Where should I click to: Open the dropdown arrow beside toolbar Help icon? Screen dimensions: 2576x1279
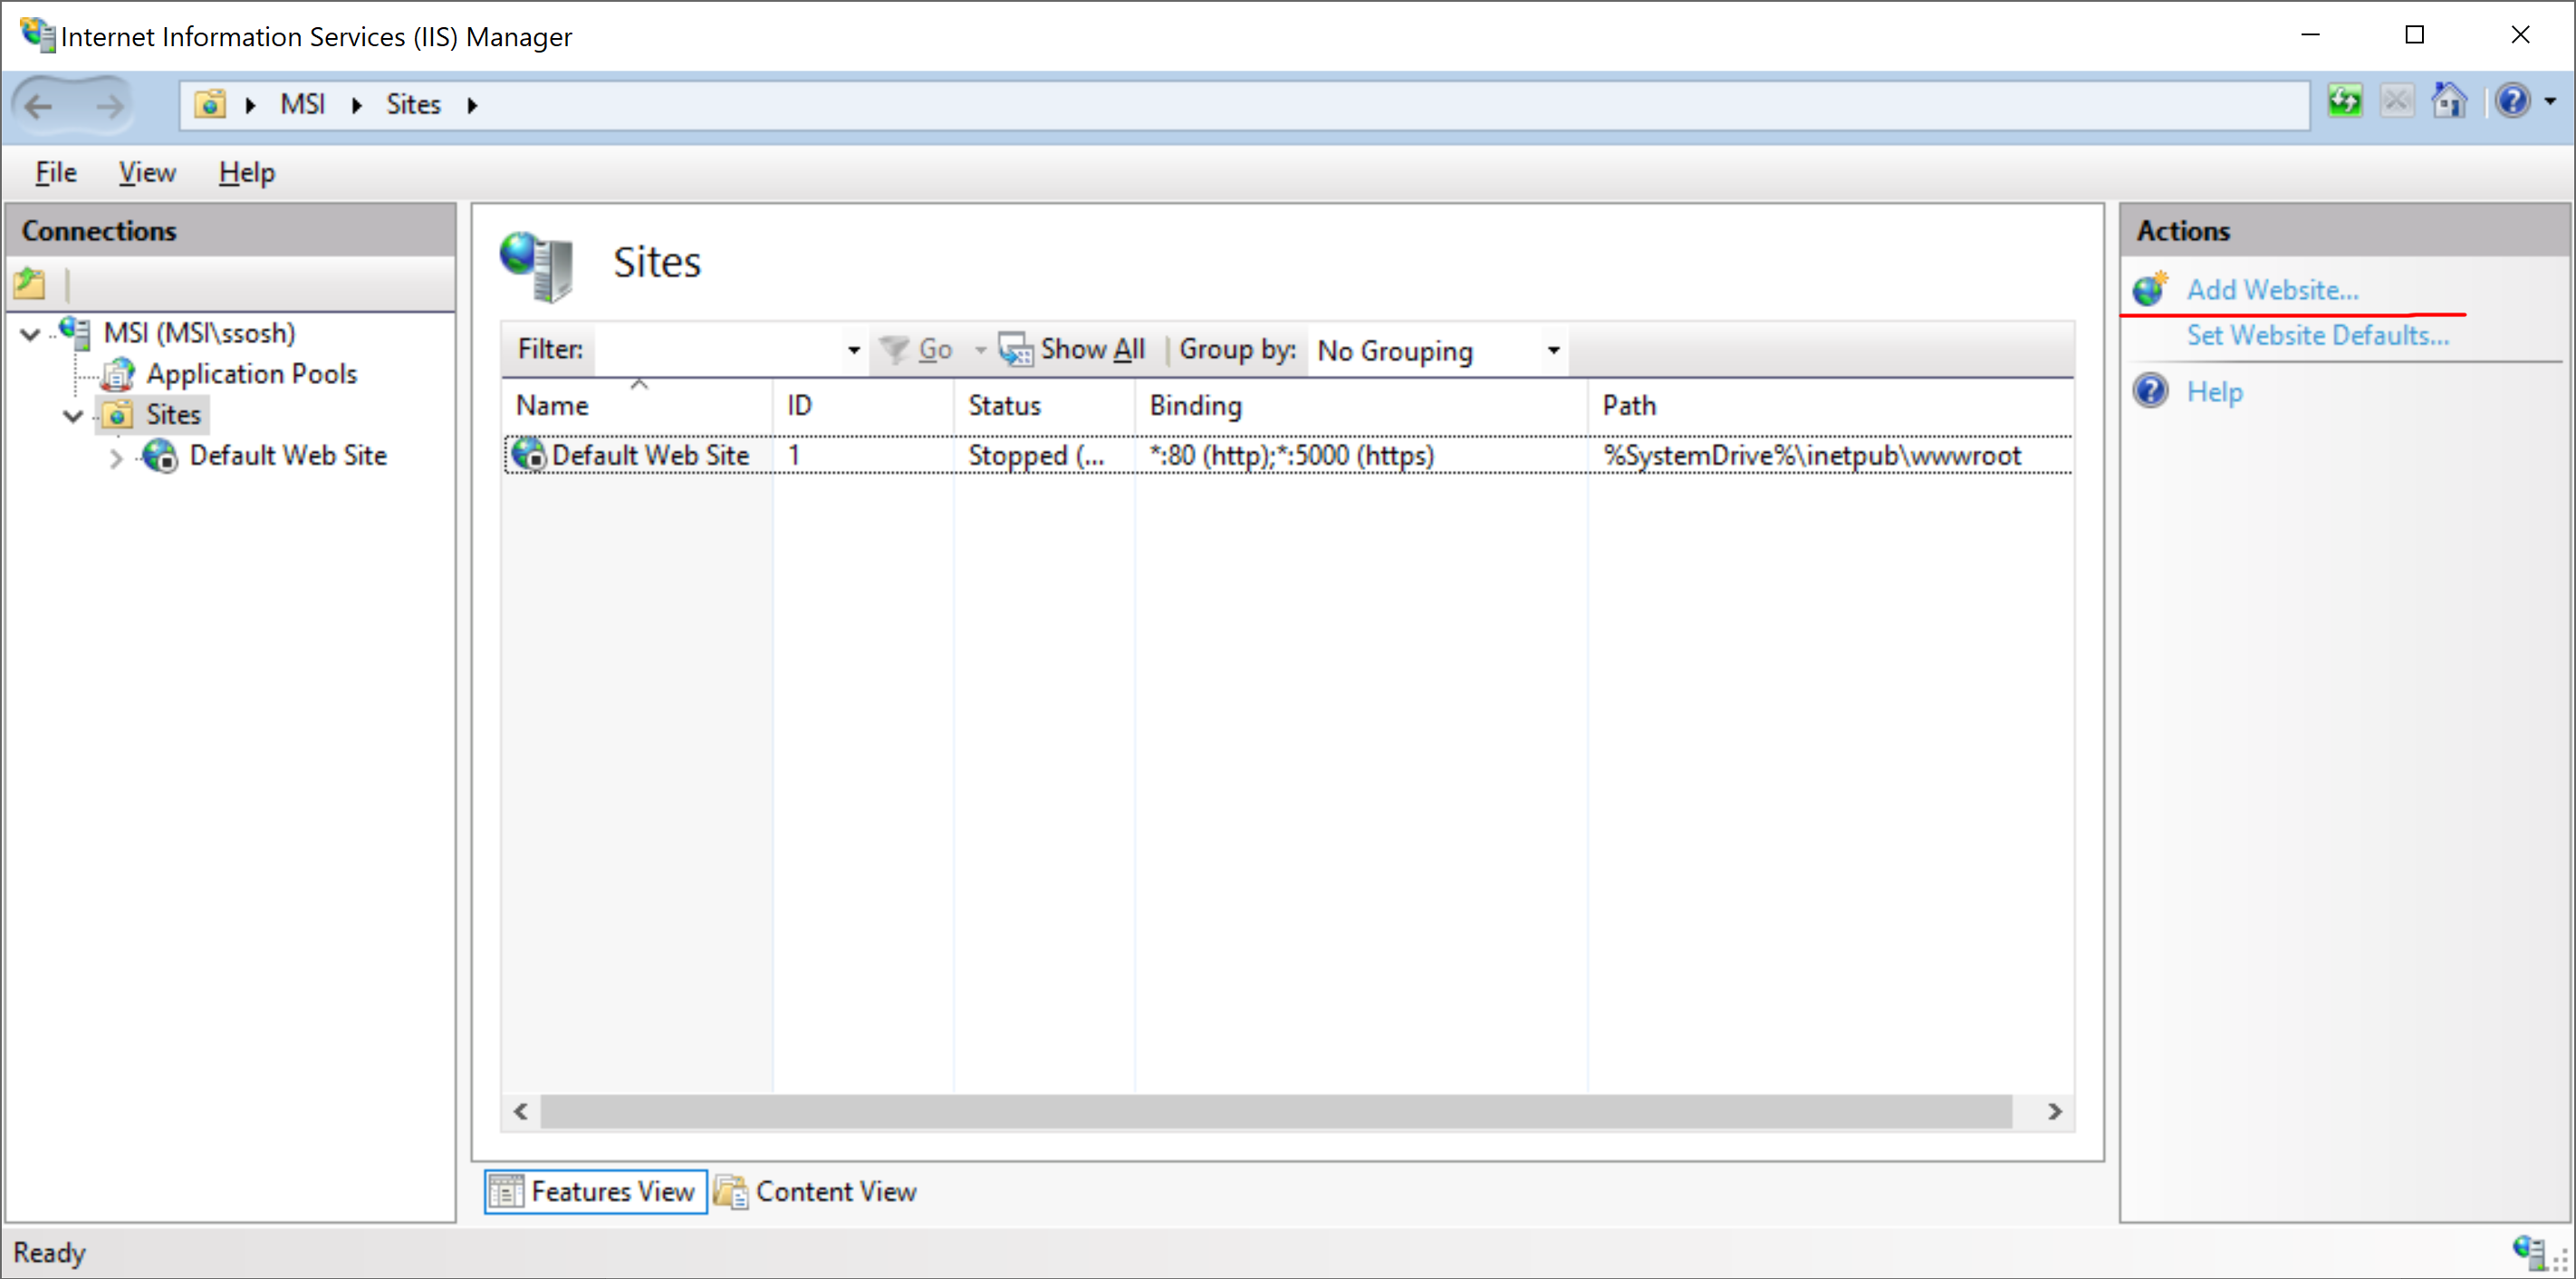(x=2551, y=102)
